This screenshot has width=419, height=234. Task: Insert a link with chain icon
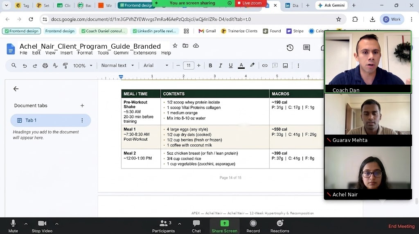tap(265, 65)
